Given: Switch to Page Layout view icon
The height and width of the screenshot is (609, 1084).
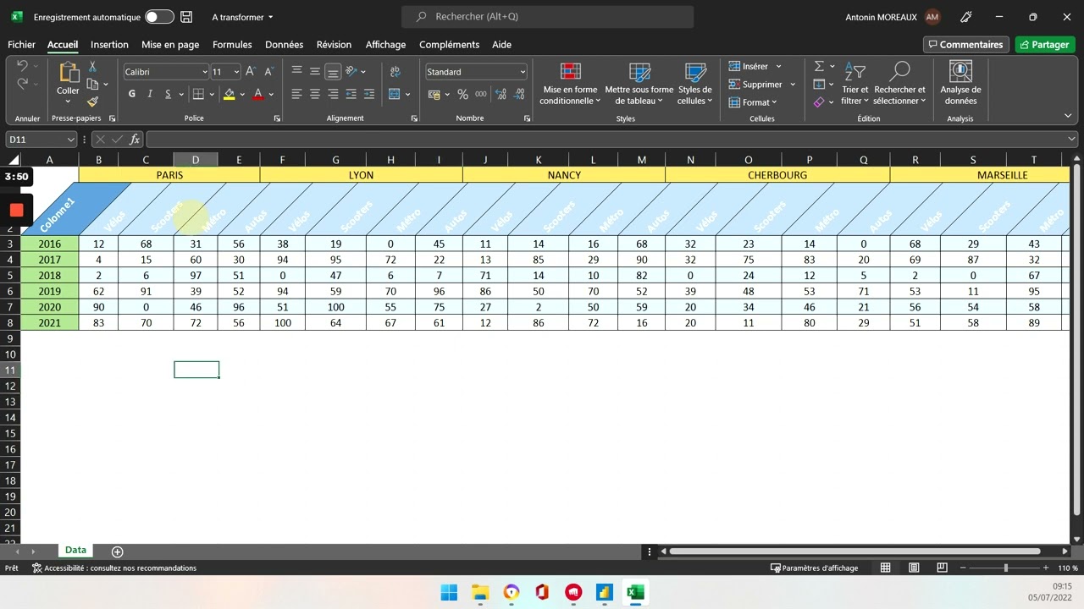Looking at the screenshot, I should [x=913, y=568].
